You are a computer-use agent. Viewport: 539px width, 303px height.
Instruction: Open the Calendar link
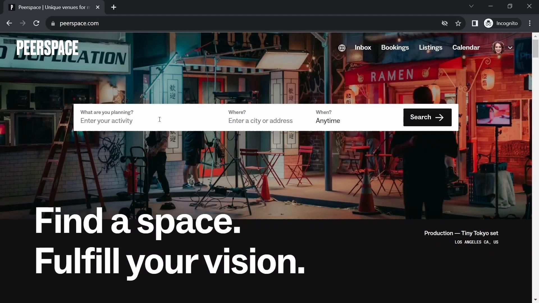point(466,47)
